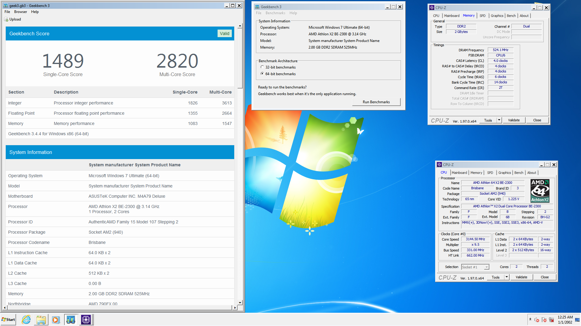
Task: Click single-core score 1489
Action: (x=63, y=61)
